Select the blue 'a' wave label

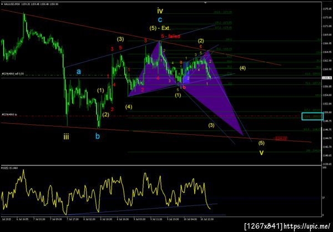(x=79, y=72)
